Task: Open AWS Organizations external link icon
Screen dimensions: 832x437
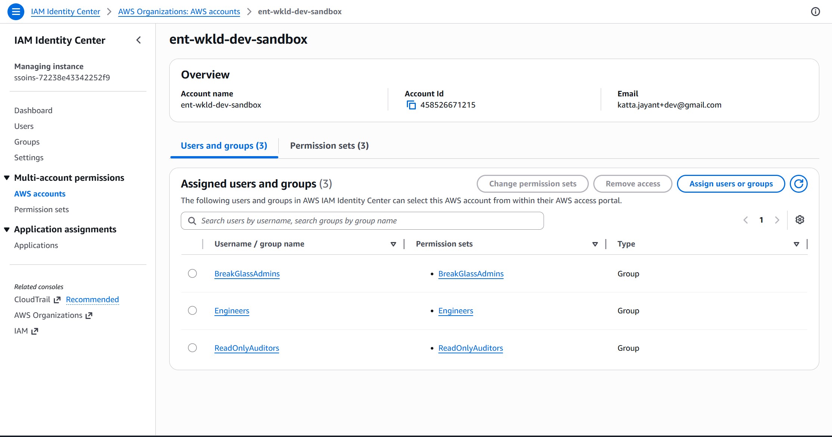Action: coord(89,316)
